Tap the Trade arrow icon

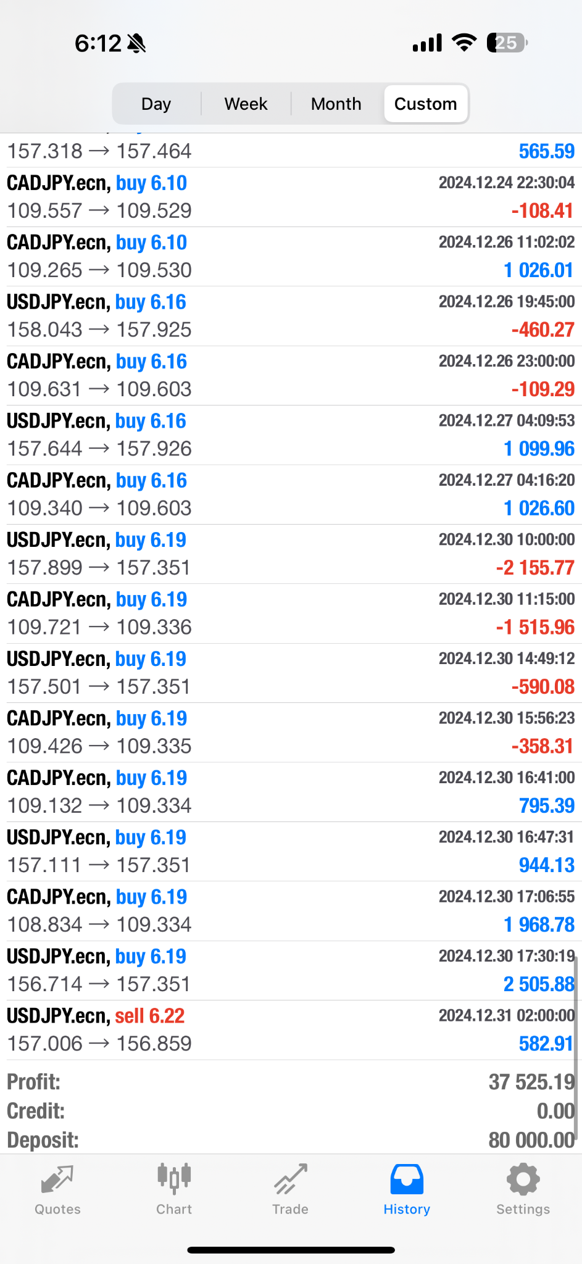(x=290, y=1179)
